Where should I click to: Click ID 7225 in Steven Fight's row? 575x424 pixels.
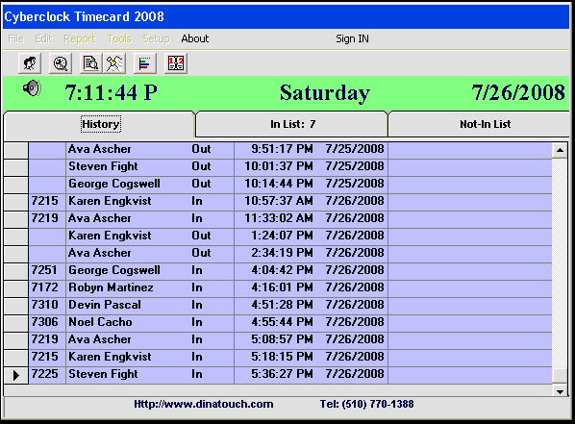[44, 374]
